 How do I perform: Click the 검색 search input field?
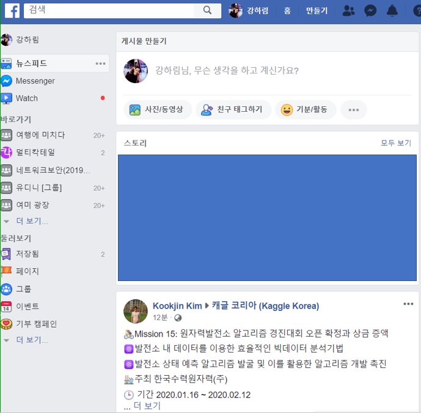point(109,11)
